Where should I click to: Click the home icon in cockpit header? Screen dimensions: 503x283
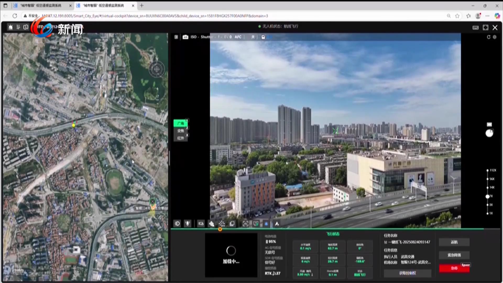click(x=10, y=27)
